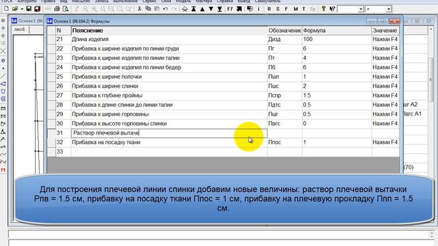The width and height of the screenshot is (438, 246).
Task: Click "Нажми F4" for Прибавка на посадку ткани
Action: click(385, 142)
